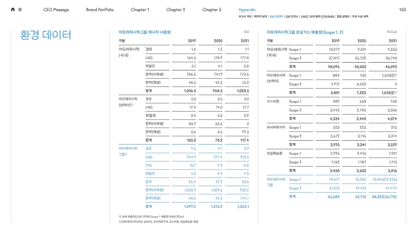Click the home icon

coord(13,10)
